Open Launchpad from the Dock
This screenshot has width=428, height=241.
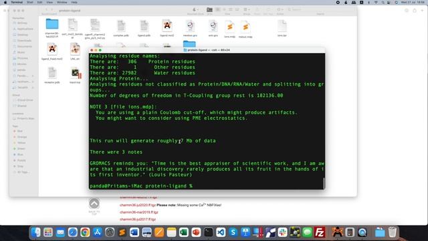(x=48, y=232)
